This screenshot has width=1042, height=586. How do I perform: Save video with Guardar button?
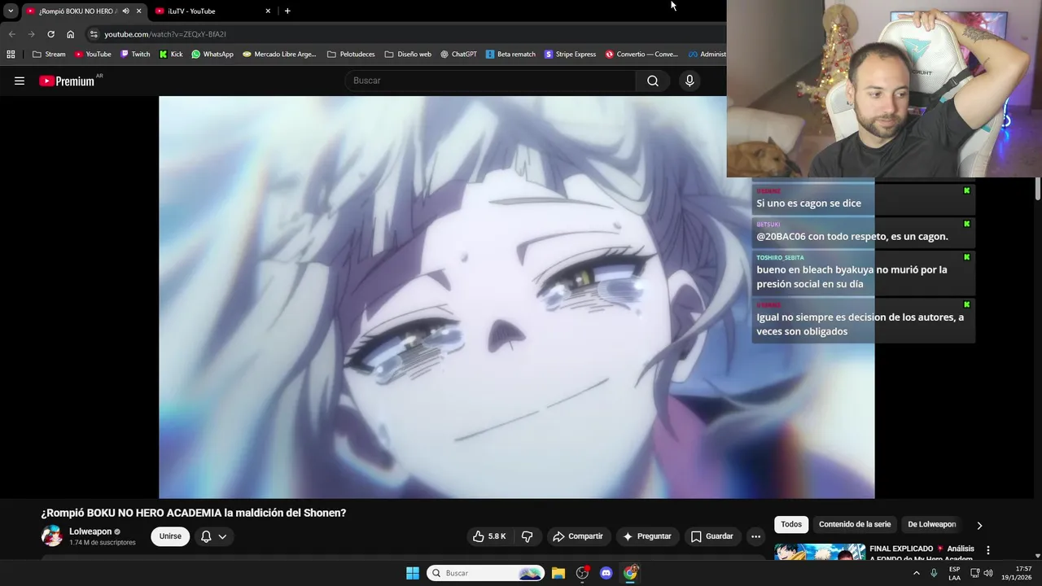point(712,536)
